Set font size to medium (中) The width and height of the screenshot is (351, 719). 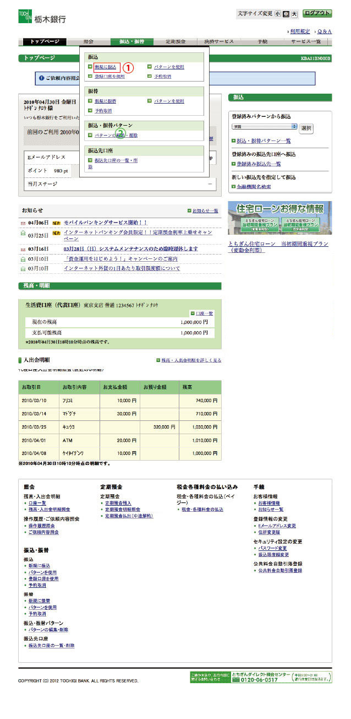point(286,14)
